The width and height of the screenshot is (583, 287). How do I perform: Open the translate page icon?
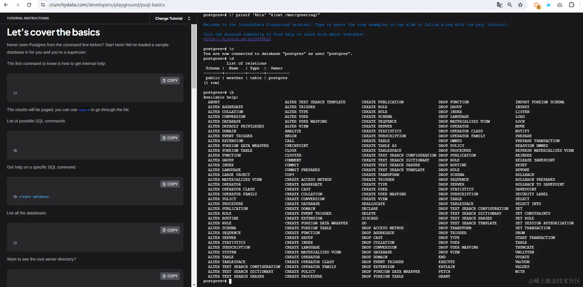point(499,5)
